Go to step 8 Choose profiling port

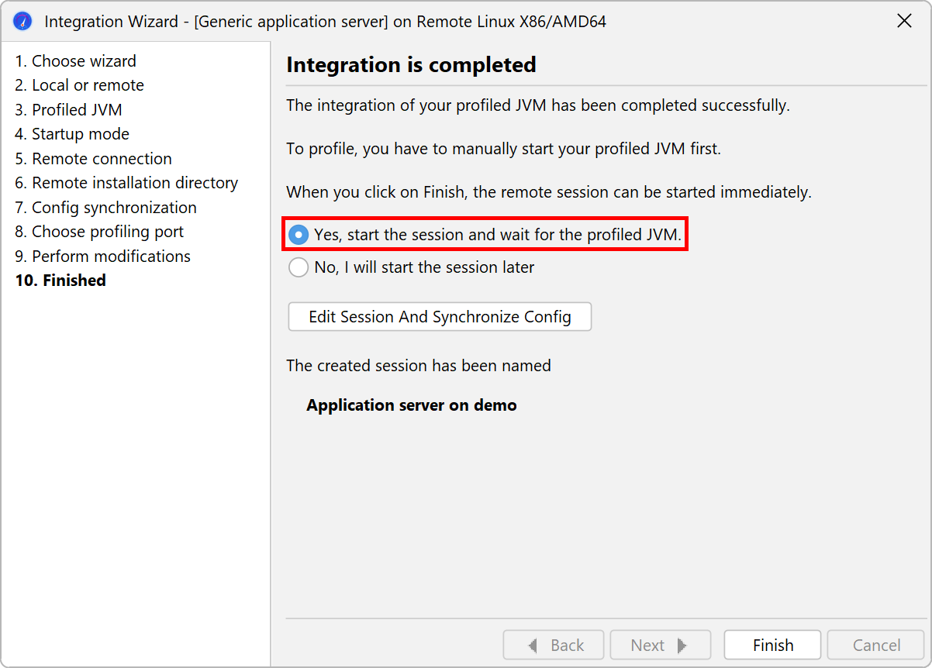click(99, 232)
